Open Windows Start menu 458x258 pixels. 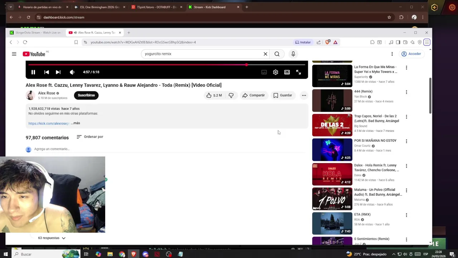pos(5,254)
